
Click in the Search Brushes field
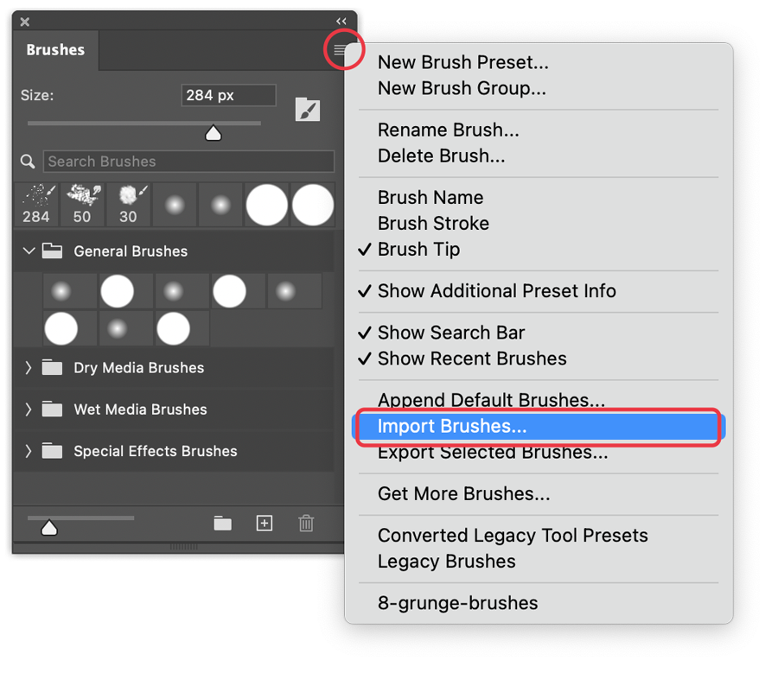point(188,162)
